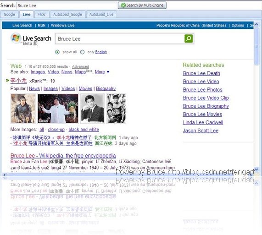Click the Live Search Windows logo
The width and height of the screenshot is (262, 235).
[16, 38]
